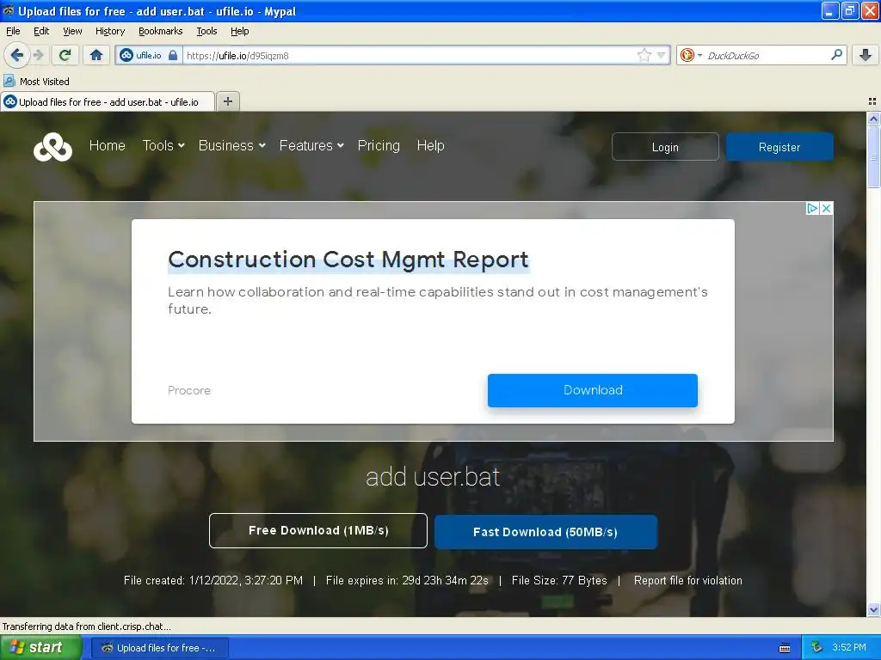The height and width of the screenshot is (660, 881).
Task: Click the Login button
Action: [x=665, y=146]
